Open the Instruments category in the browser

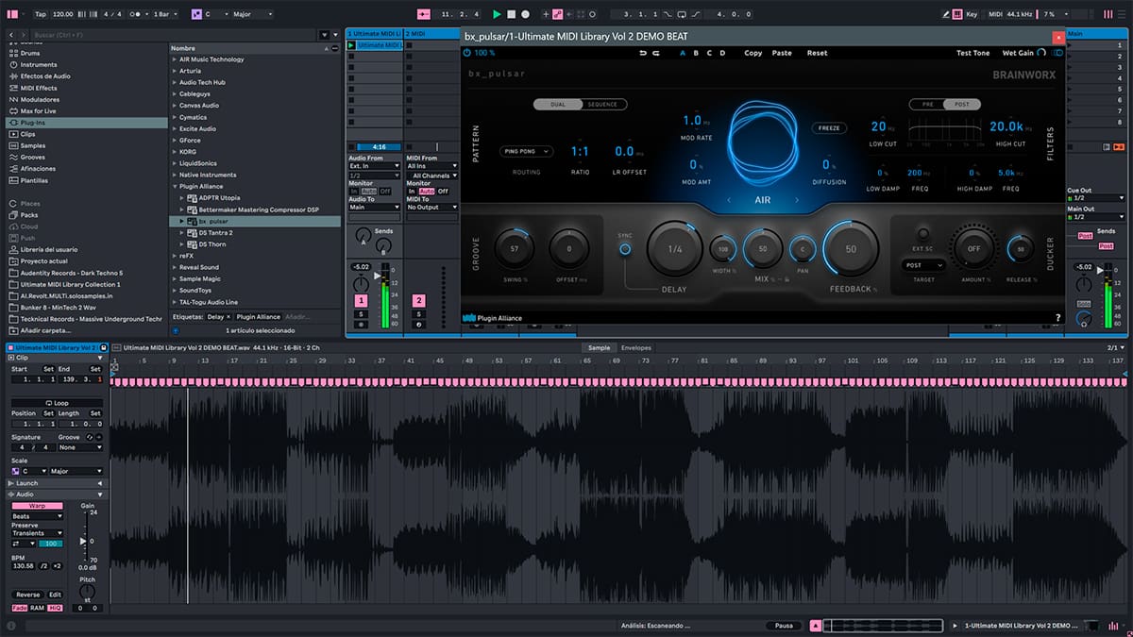[x=39, y=65]
